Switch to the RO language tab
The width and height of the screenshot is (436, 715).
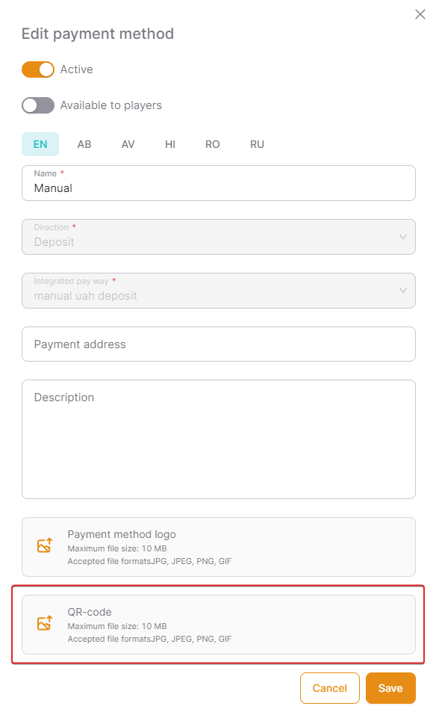click(212, 144)
